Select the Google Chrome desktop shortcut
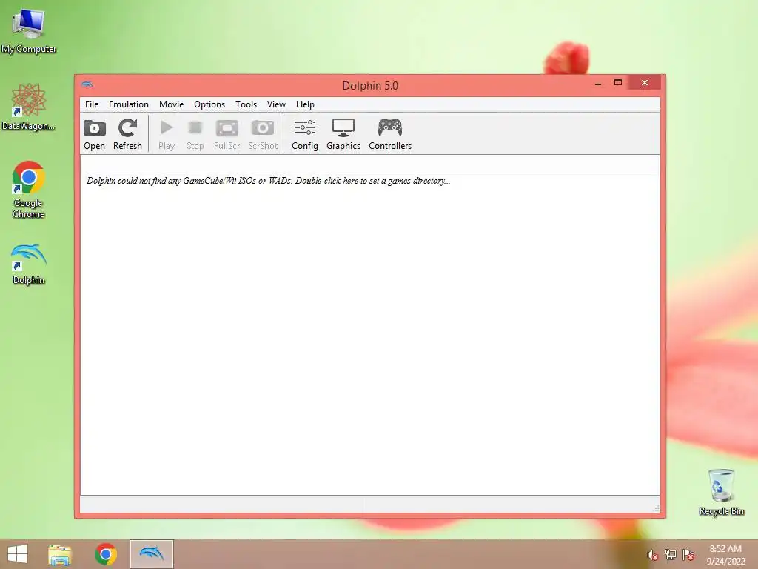The image size is (758, 569). click(29, 190)
